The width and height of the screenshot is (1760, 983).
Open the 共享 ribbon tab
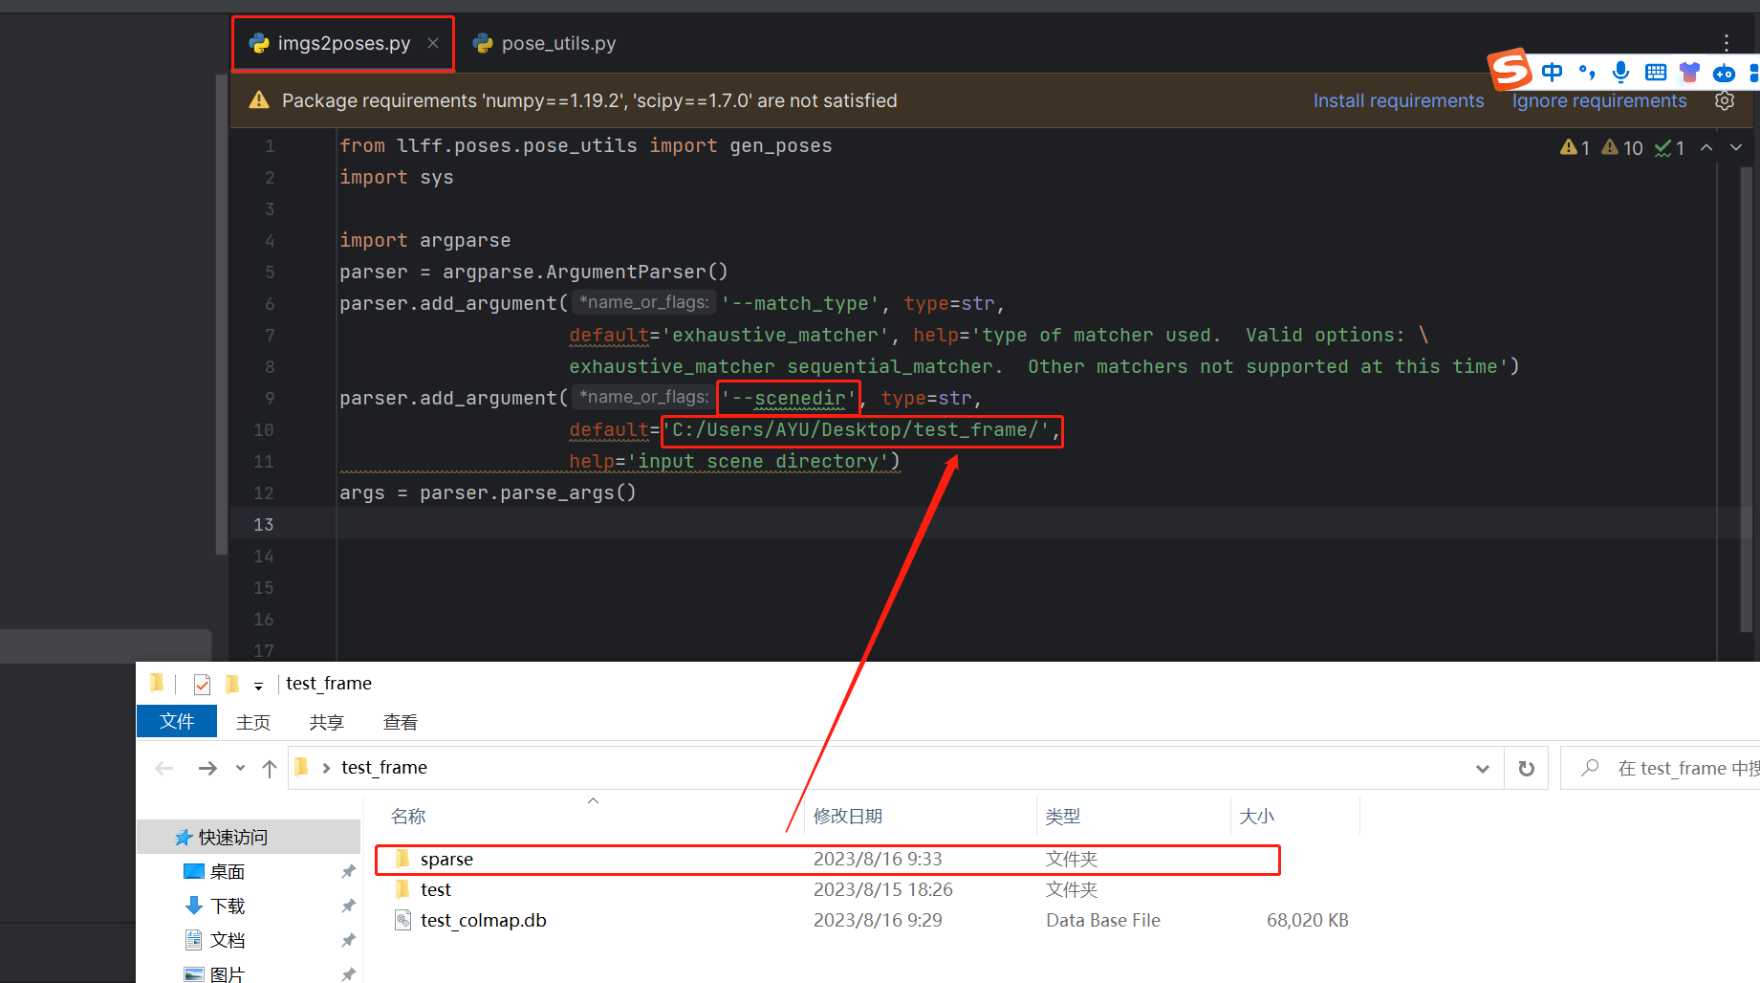327,722
